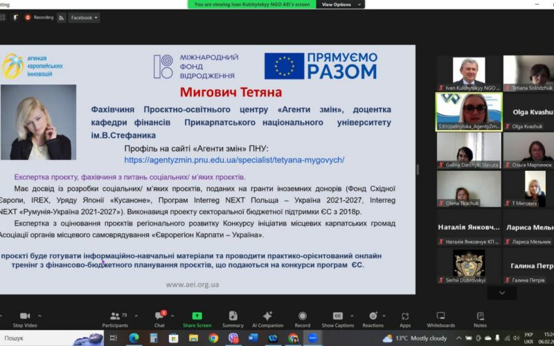Toggle Show Captions

(337, 317)
